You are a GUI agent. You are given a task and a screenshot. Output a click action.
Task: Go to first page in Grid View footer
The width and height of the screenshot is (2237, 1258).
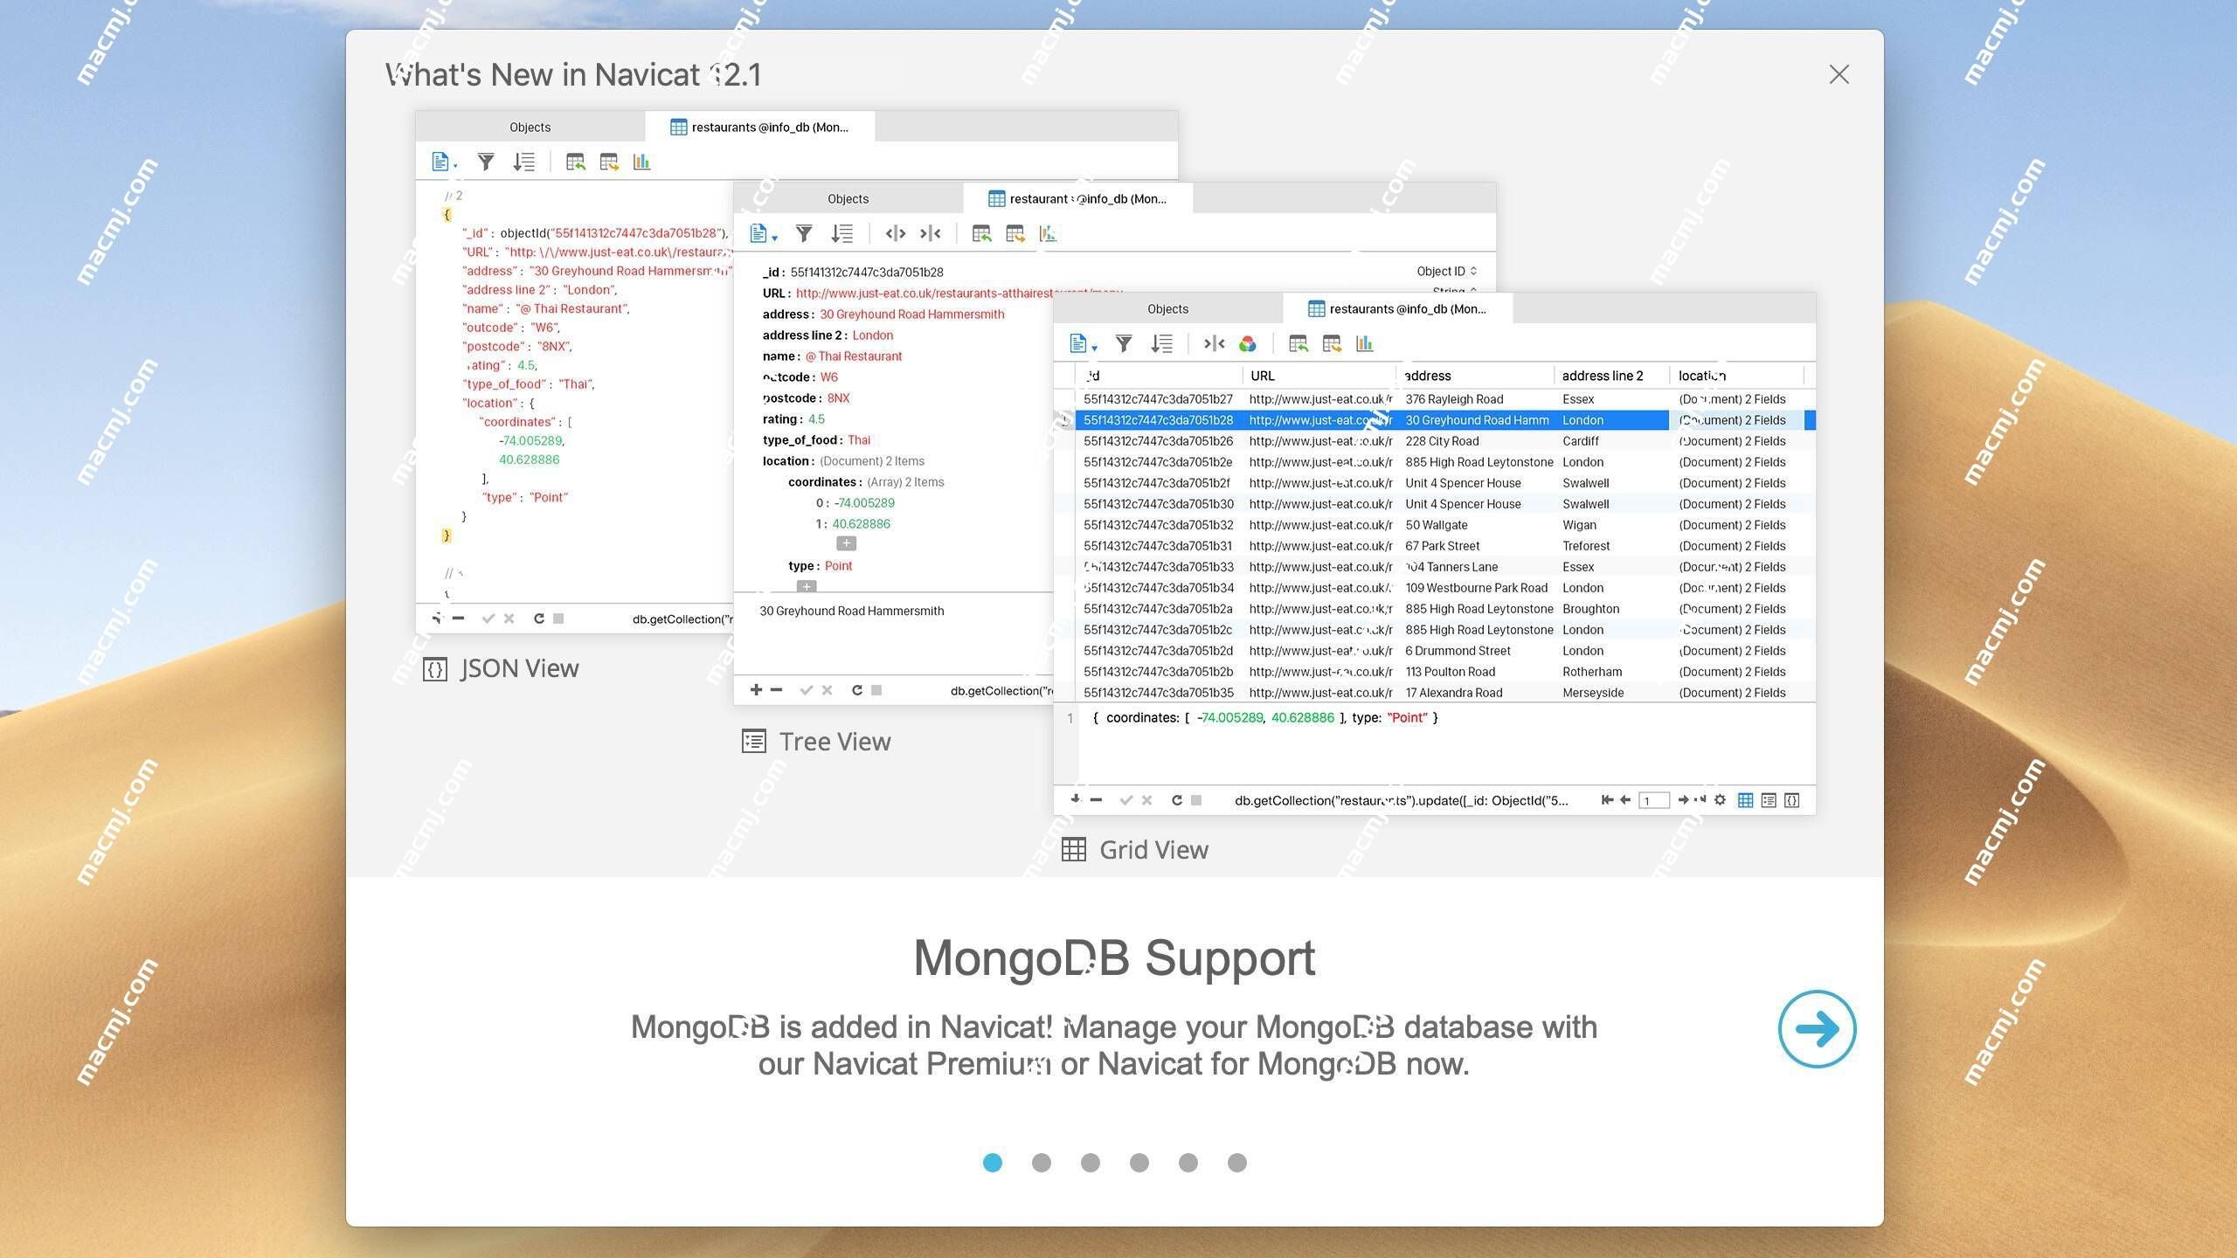tap(1606, 799)
